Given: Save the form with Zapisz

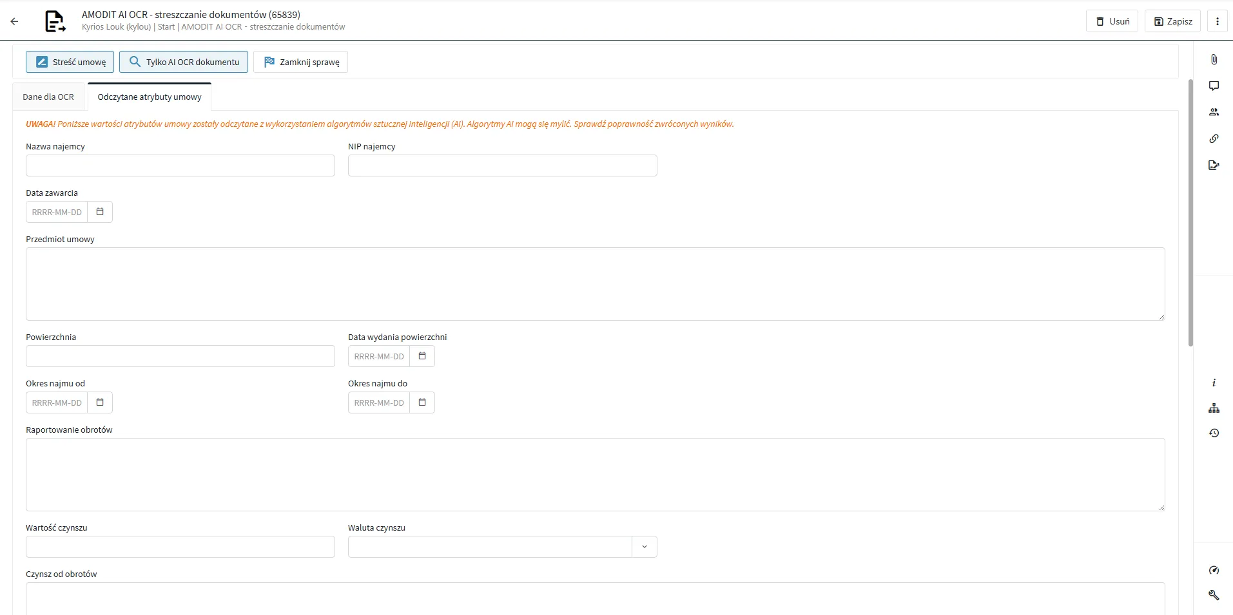Looking at the screenshot, I should pyautogui.click(x=1173, y=21).
